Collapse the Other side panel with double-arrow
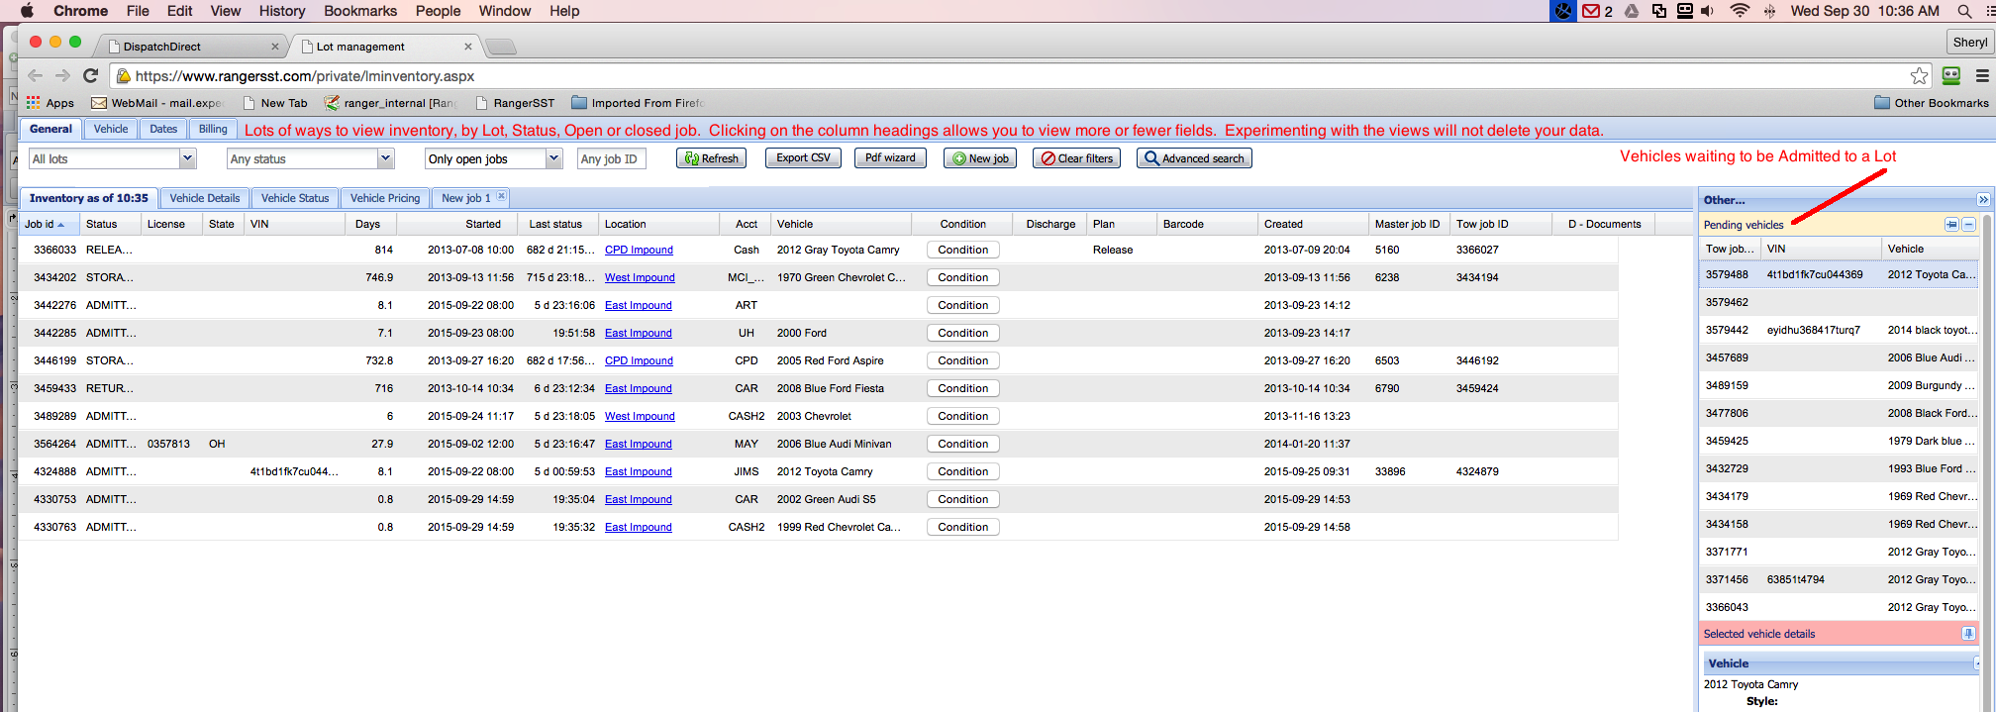The width and height of the screenshot is (1996, 712). 1983,200
